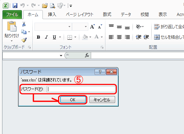Open the font size combo box

(80, 27)
